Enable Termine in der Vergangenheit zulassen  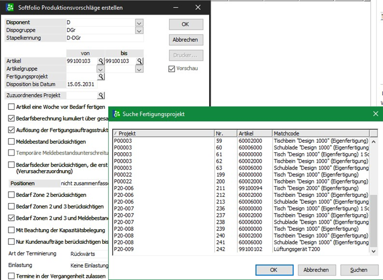tap(12, 277)
